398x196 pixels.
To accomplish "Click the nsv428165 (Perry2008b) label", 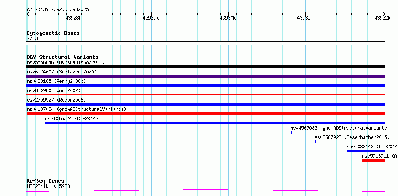I will 56,81.
